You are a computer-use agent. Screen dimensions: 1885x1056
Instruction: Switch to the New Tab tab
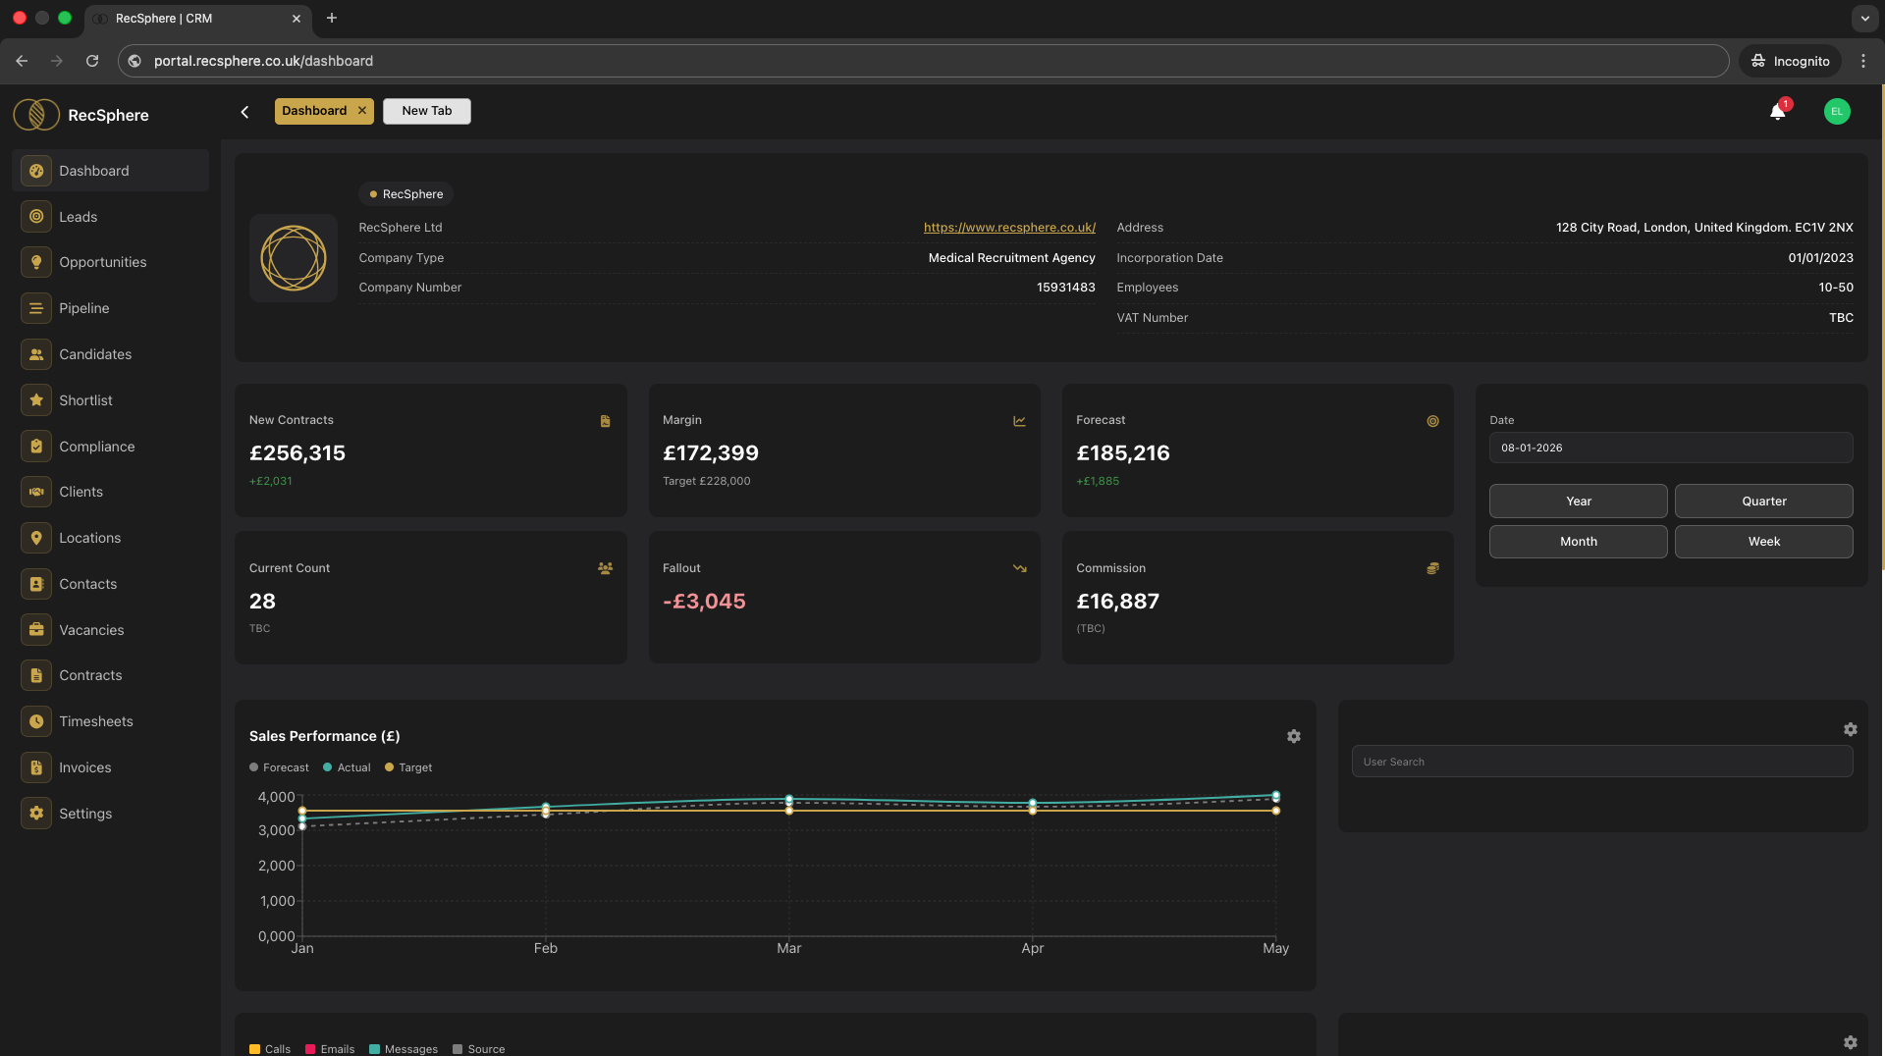click(426, 111)
